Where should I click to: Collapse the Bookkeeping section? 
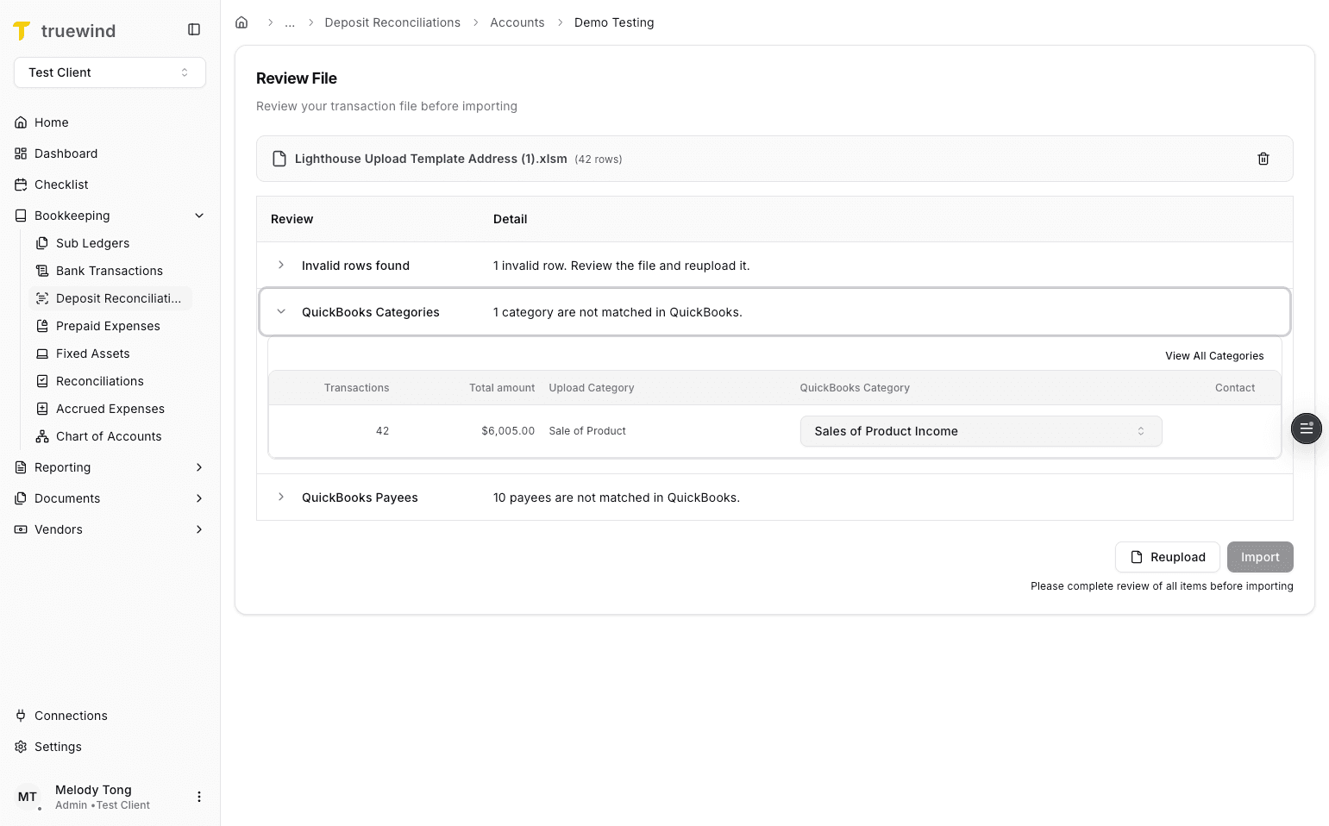[x=199, y=216]
